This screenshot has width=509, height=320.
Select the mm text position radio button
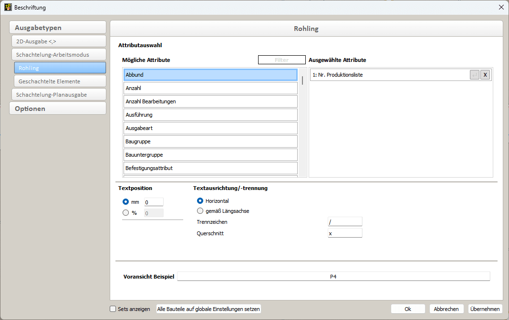click(x=125, y=202)
